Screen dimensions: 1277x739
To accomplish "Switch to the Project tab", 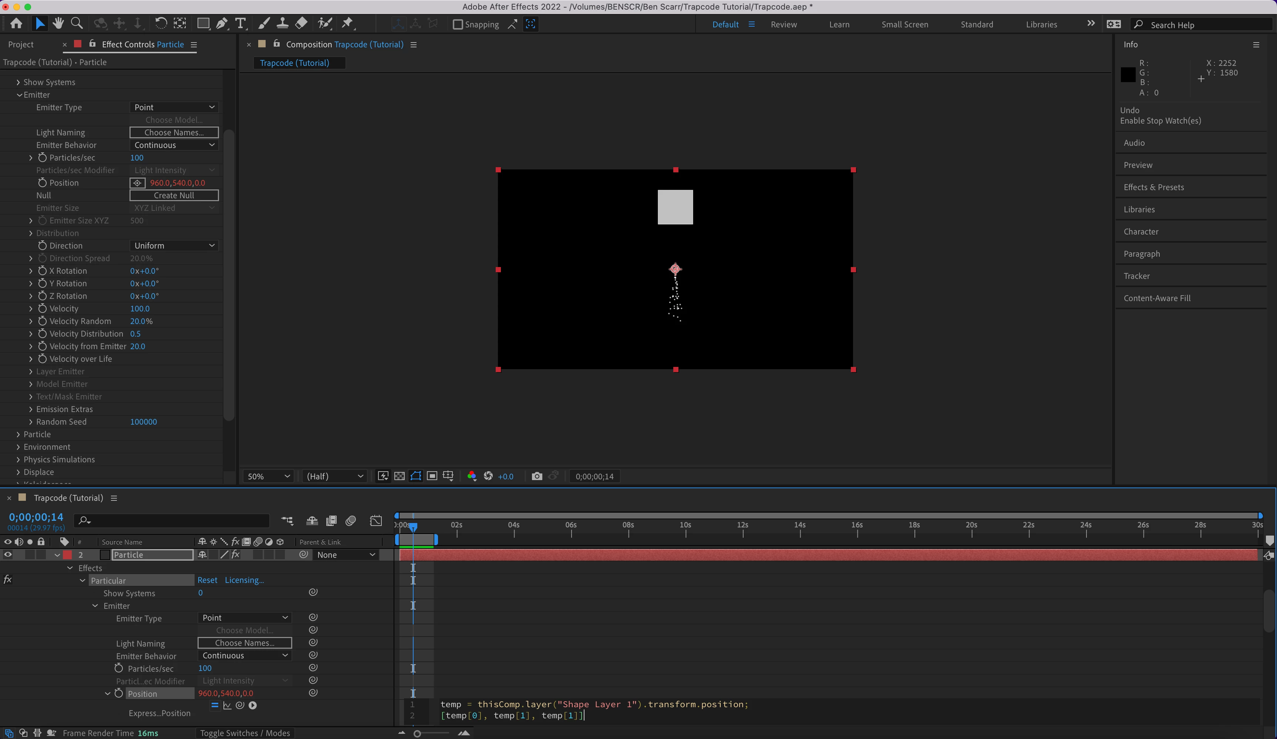I will pyautogui.click(x=21, y=45).
